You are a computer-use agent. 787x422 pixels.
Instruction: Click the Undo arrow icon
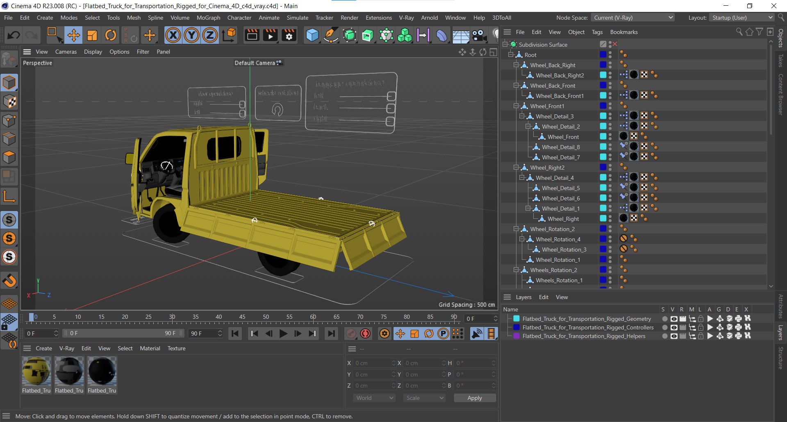coord(14,35)
